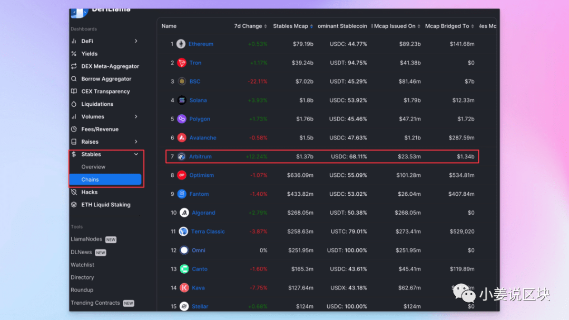Click the Optimism chain logo
This screenshot has width=569, height=320.
(x=182, y=175)
